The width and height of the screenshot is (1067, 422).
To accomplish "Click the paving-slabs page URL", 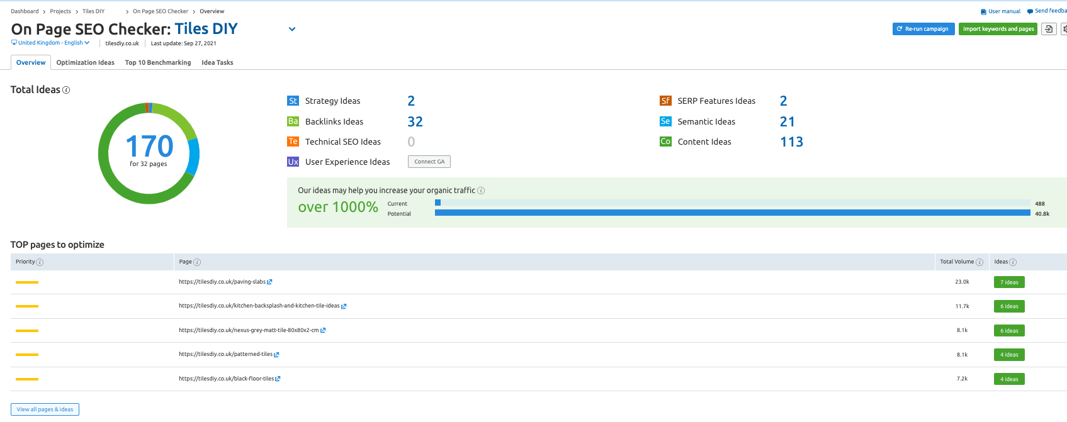I will [x=222, y=282].
